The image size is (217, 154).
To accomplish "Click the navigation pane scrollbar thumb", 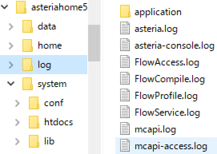I will tap(94, 43).
